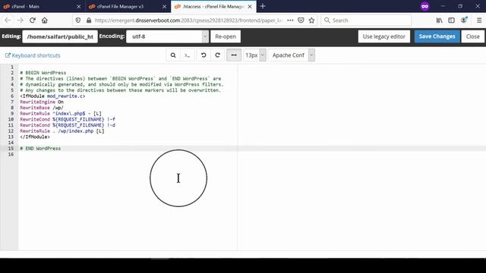This screenshot has height=273, width=486.
Task: Click the purple private browsing mask icon
Action: point(425,6)
